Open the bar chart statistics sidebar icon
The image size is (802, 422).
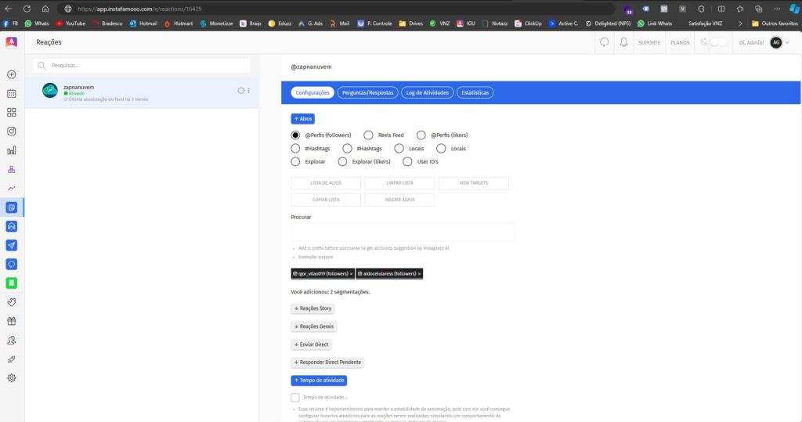[12, 150]
